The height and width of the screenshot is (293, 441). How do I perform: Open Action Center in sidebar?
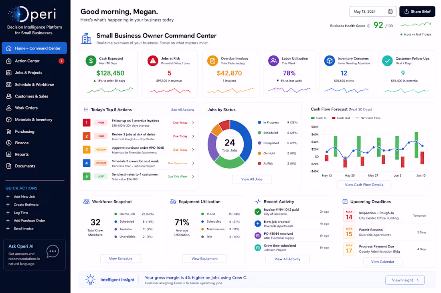tap(27, 61)
